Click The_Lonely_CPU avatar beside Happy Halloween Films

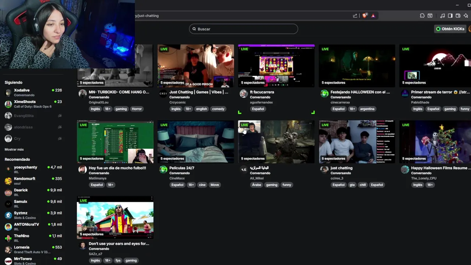point(405,169)
